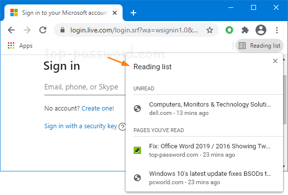The width and height of the screenshot is (288, 195).
Task: Reload the current page
Action: point(43,30)
